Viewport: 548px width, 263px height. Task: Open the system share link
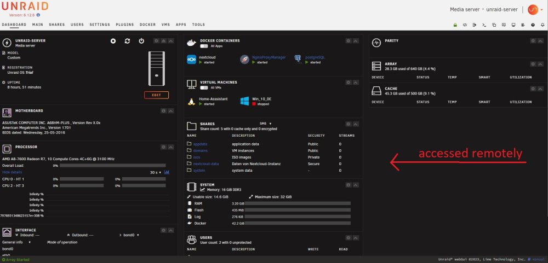tap(199, 171)
